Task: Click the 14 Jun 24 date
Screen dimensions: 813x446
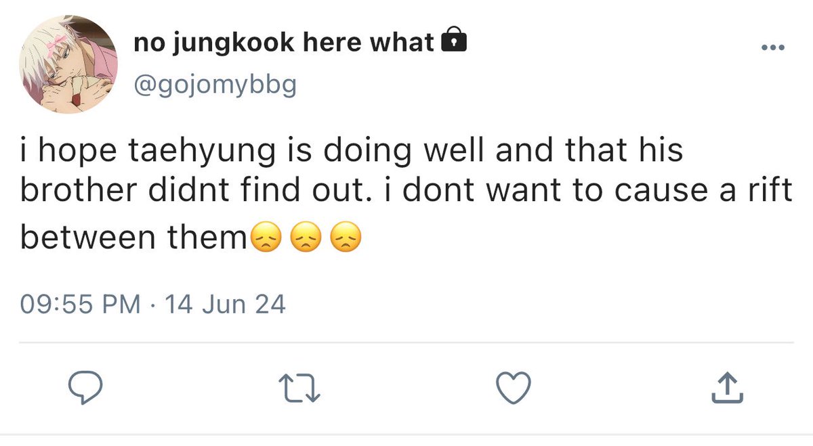Action: (225, 305)
